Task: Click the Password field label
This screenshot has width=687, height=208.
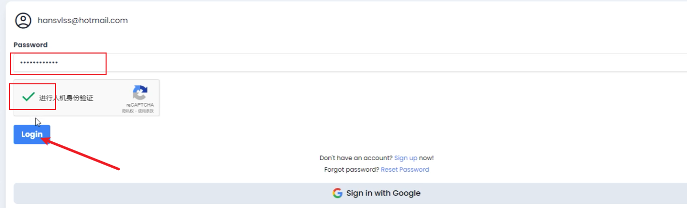Action: pyautogui.click(x=30, y=45)
